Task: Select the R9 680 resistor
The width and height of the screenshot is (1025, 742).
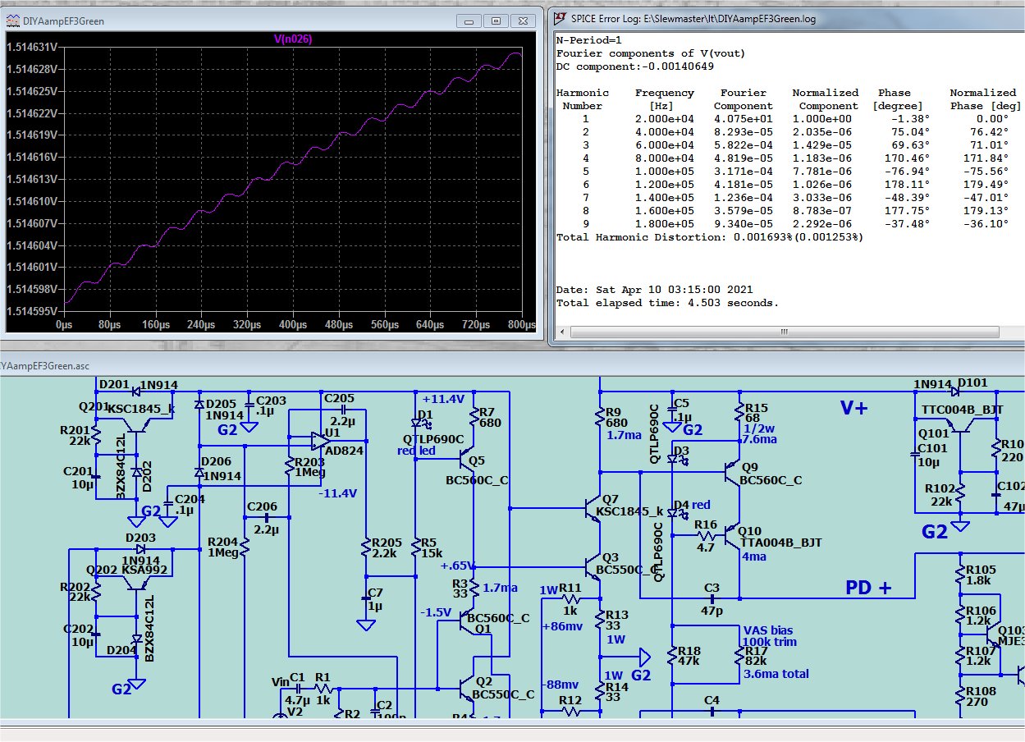Action: [602, 418]
